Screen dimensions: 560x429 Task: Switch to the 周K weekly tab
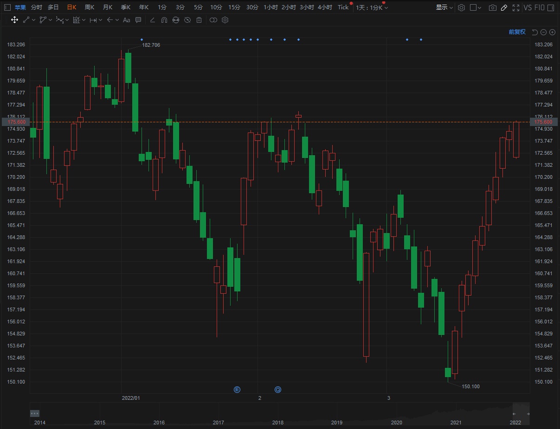89,7
